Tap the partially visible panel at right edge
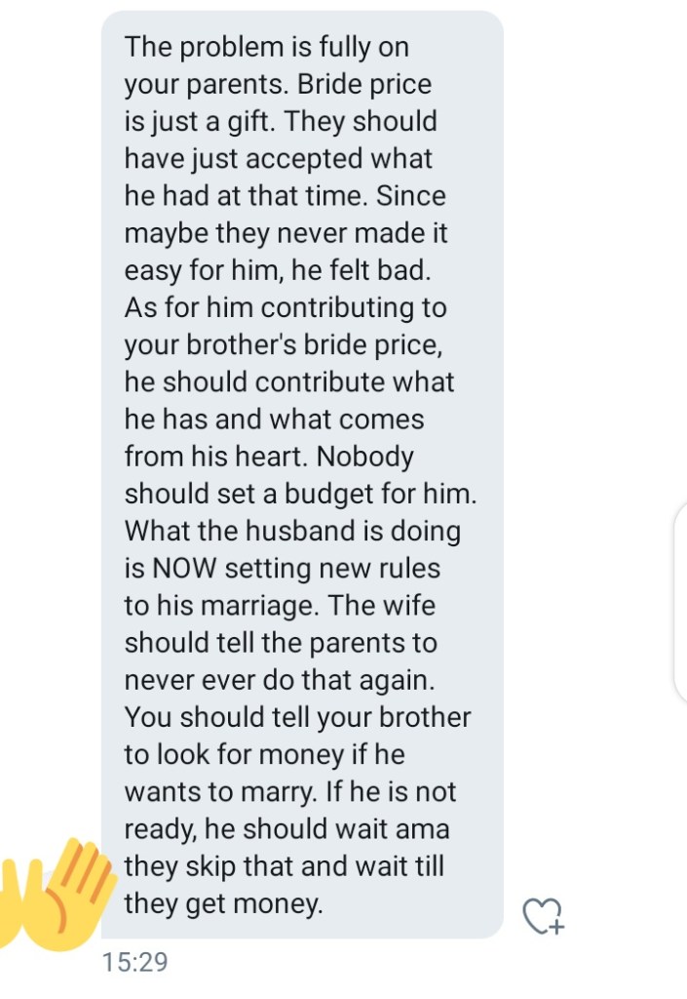The image size is (687, 999). pyautogui.click(x=680, y=602)
